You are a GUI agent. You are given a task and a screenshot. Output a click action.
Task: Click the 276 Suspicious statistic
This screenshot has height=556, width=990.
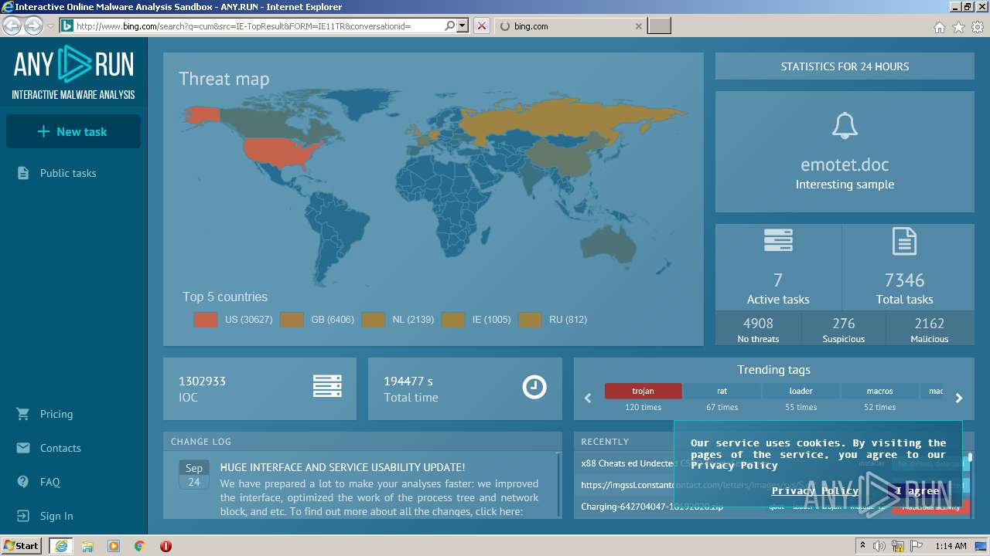pos(844,330)
